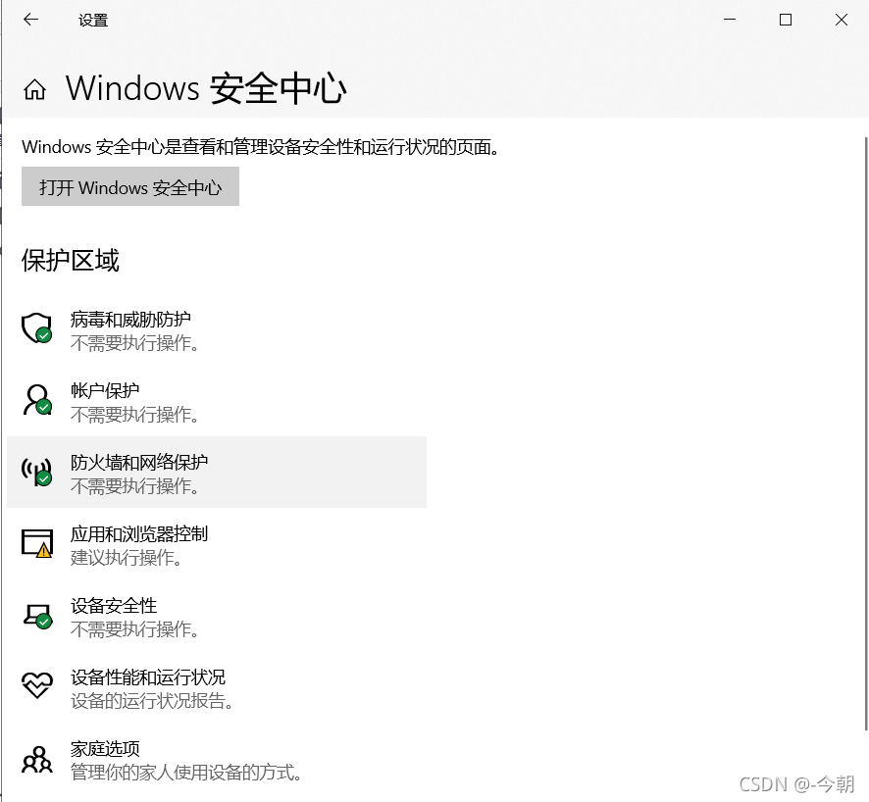Click the account protection person icon
The image size is (869, 802).
pyautogui.click(x=36, y=400)
